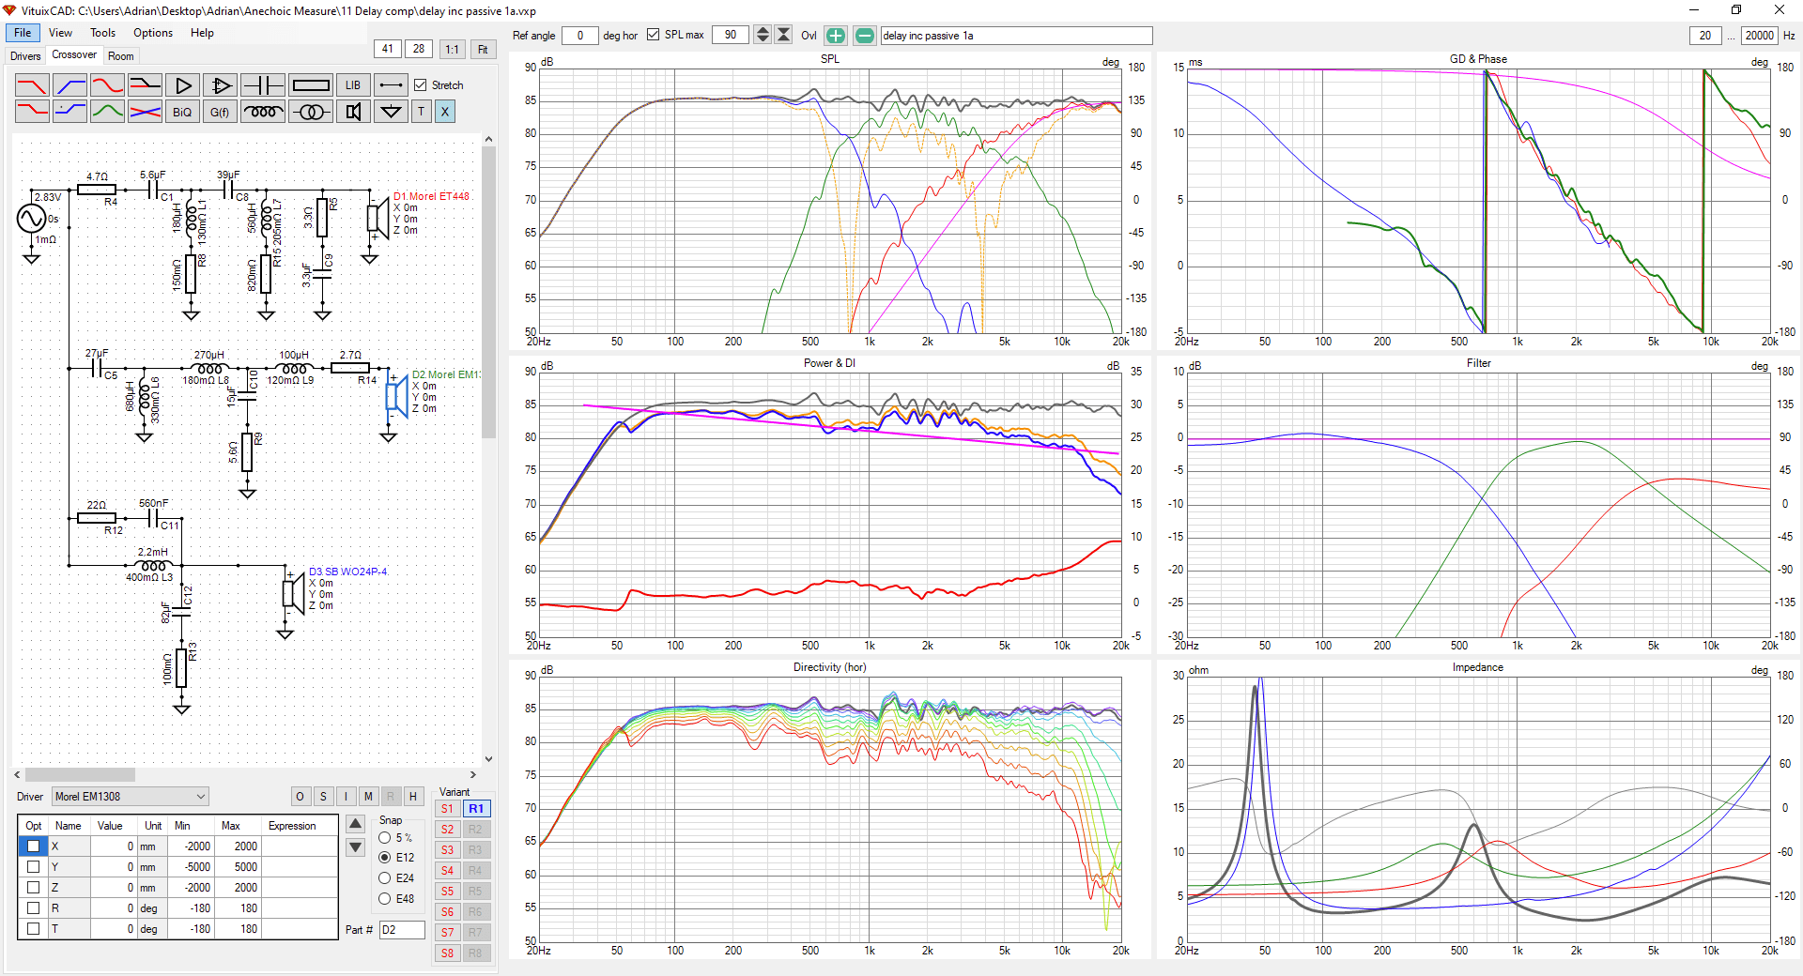Screen dimensions: 1803x976
Task: Open the Options menu
Action: (153, 33)
